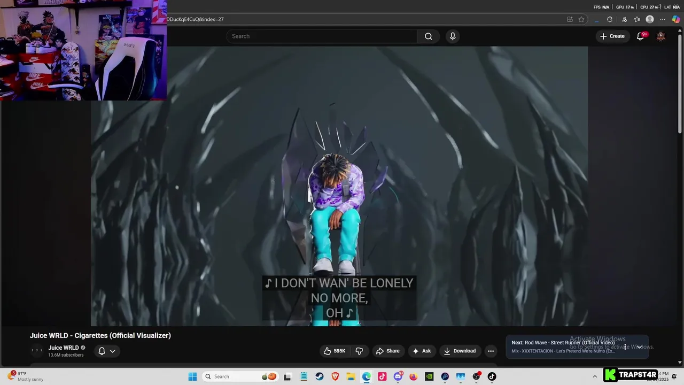This screenshot has height=385, width=684.
Task: Activate voice search microphone icon
Action: point(453,36)
